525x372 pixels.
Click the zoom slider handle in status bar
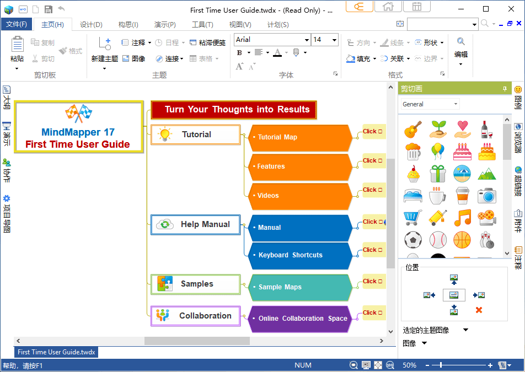point(441,365)
